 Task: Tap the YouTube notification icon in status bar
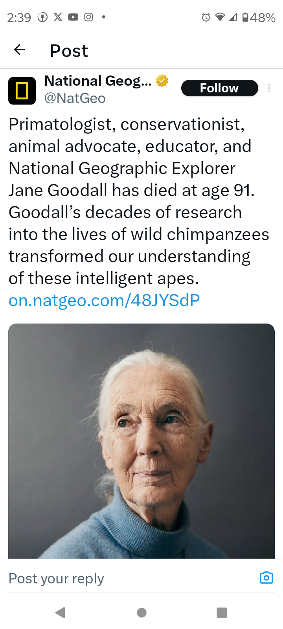(73, 17)
